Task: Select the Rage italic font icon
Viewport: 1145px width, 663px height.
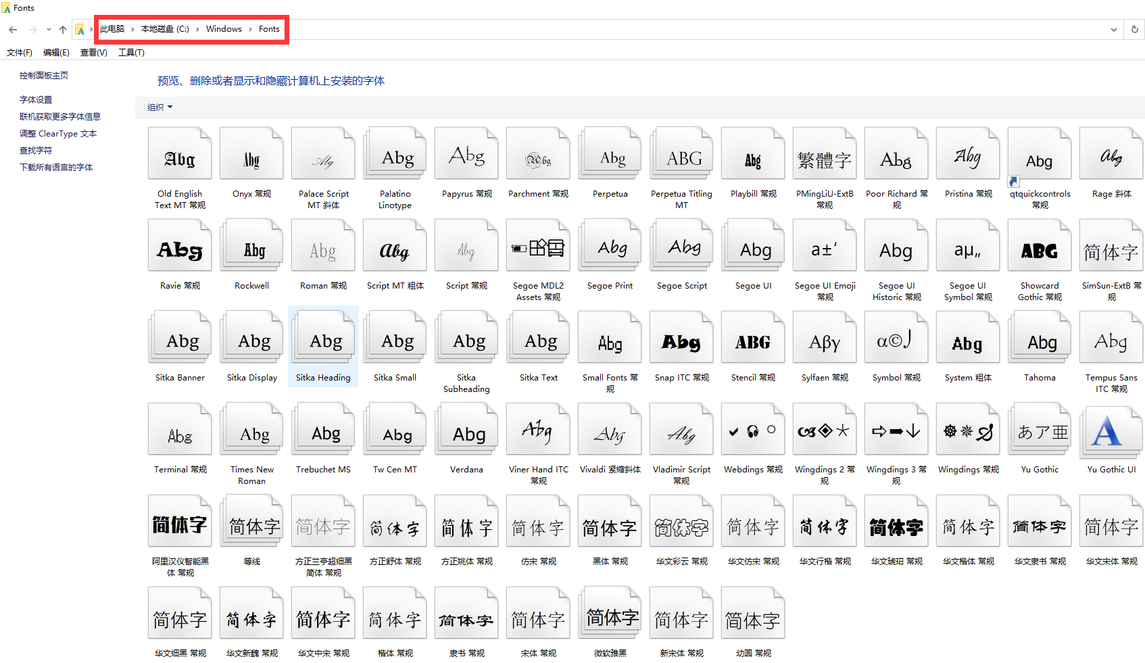Action: point(1111,153)
